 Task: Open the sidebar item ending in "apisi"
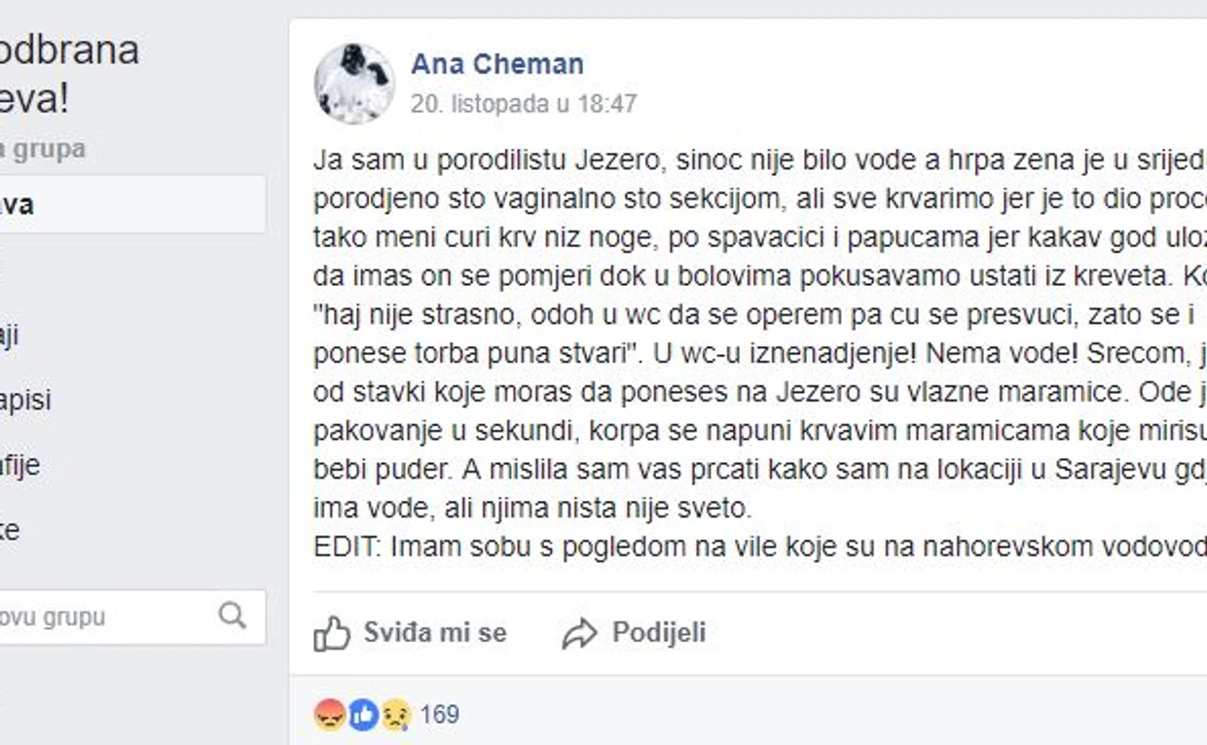25,400
